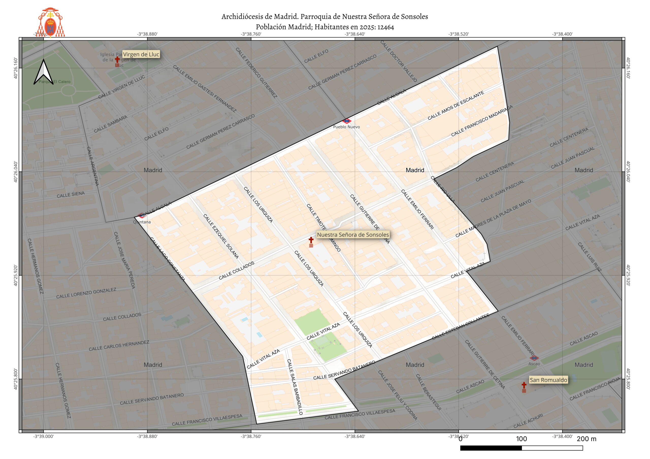Click the Nuestra Señora de Sonsoles label
The height and width of the screenshot is (459, 650).
tap(353, 235)
